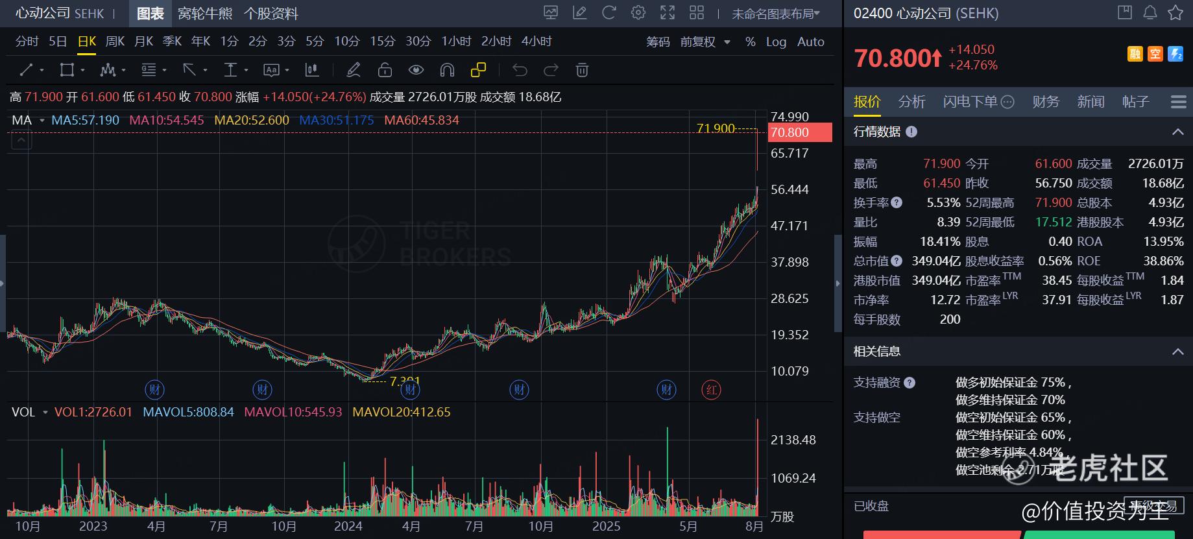Enable Log price scale
The image size is (1193, 539).
777,41
